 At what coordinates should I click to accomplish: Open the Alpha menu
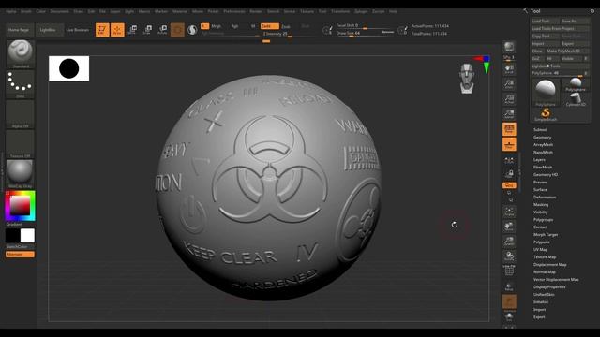[11, 11]
